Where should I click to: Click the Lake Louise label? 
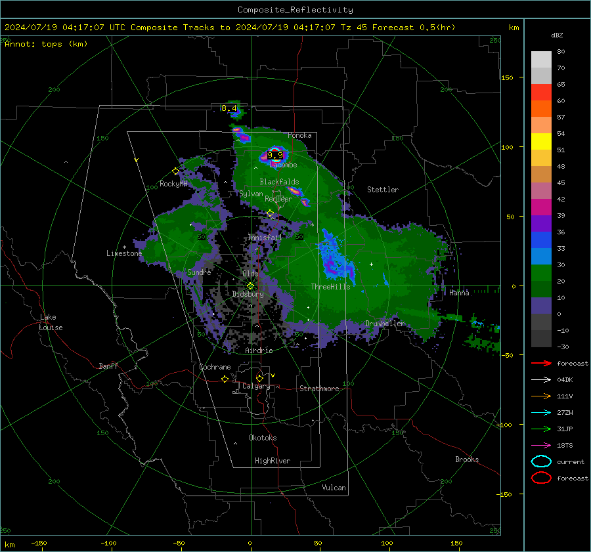[51, 322]
